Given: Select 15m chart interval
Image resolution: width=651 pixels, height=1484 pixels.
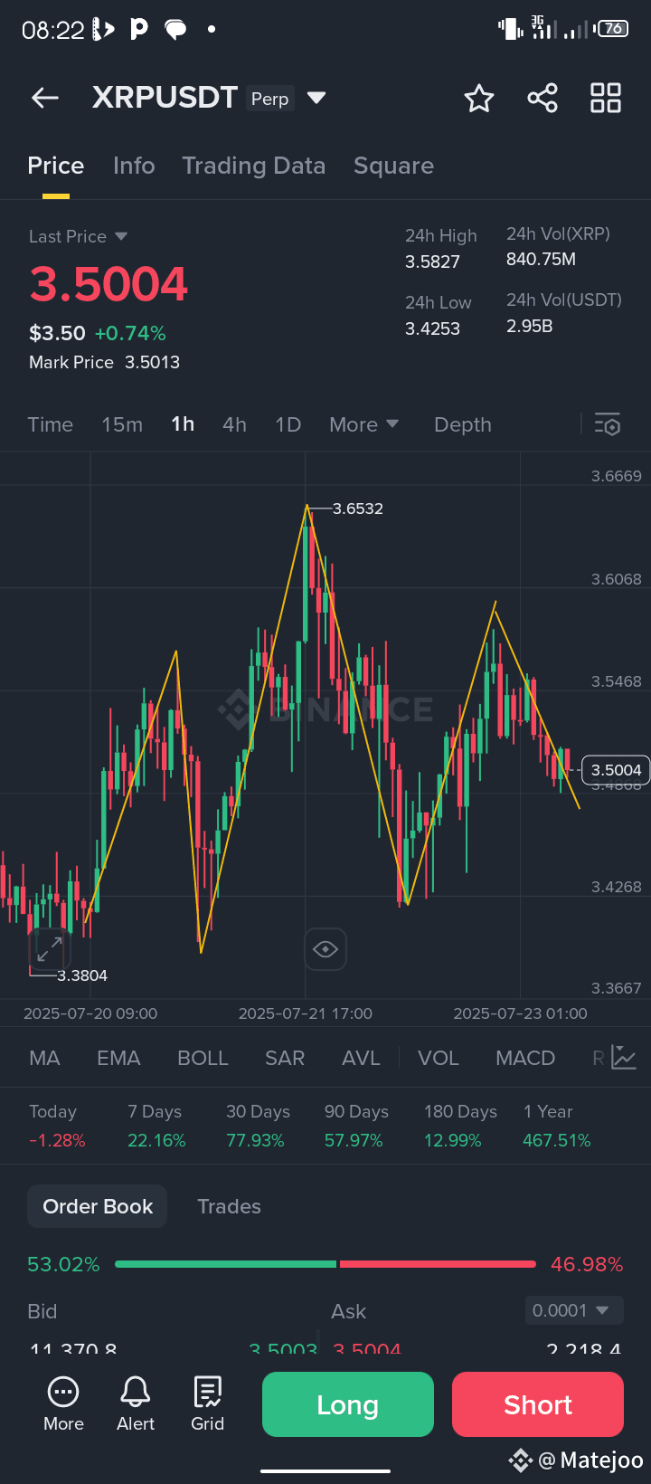Looking at the screenshot, I should coord(122,424).
